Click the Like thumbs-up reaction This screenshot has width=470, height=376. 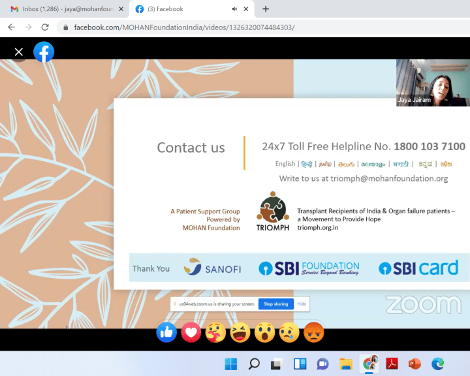point(166,332)
